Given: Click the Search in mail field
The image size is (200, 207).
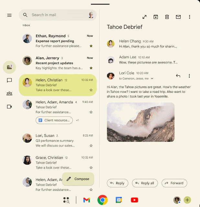Looking at the screenshot, I should click(58, 15).
